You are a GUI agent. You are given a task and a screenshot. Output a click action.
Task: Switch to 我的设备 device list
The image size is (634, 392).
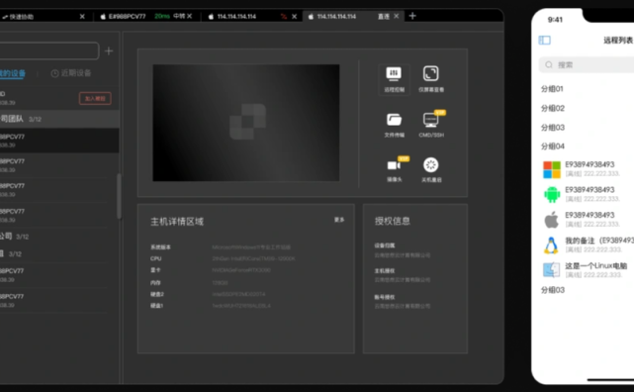13,73
